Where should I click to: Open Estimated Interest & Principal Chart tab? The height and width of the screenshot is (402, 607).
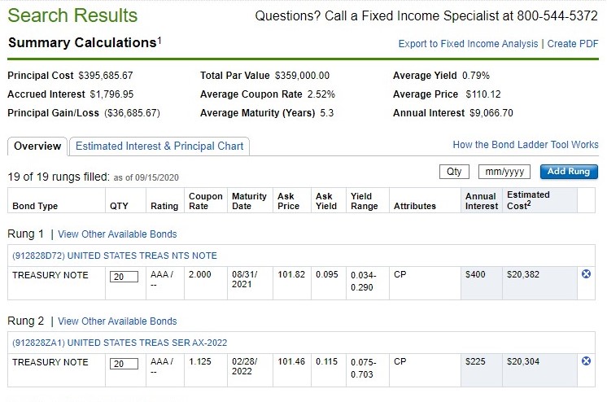point(159,146)
